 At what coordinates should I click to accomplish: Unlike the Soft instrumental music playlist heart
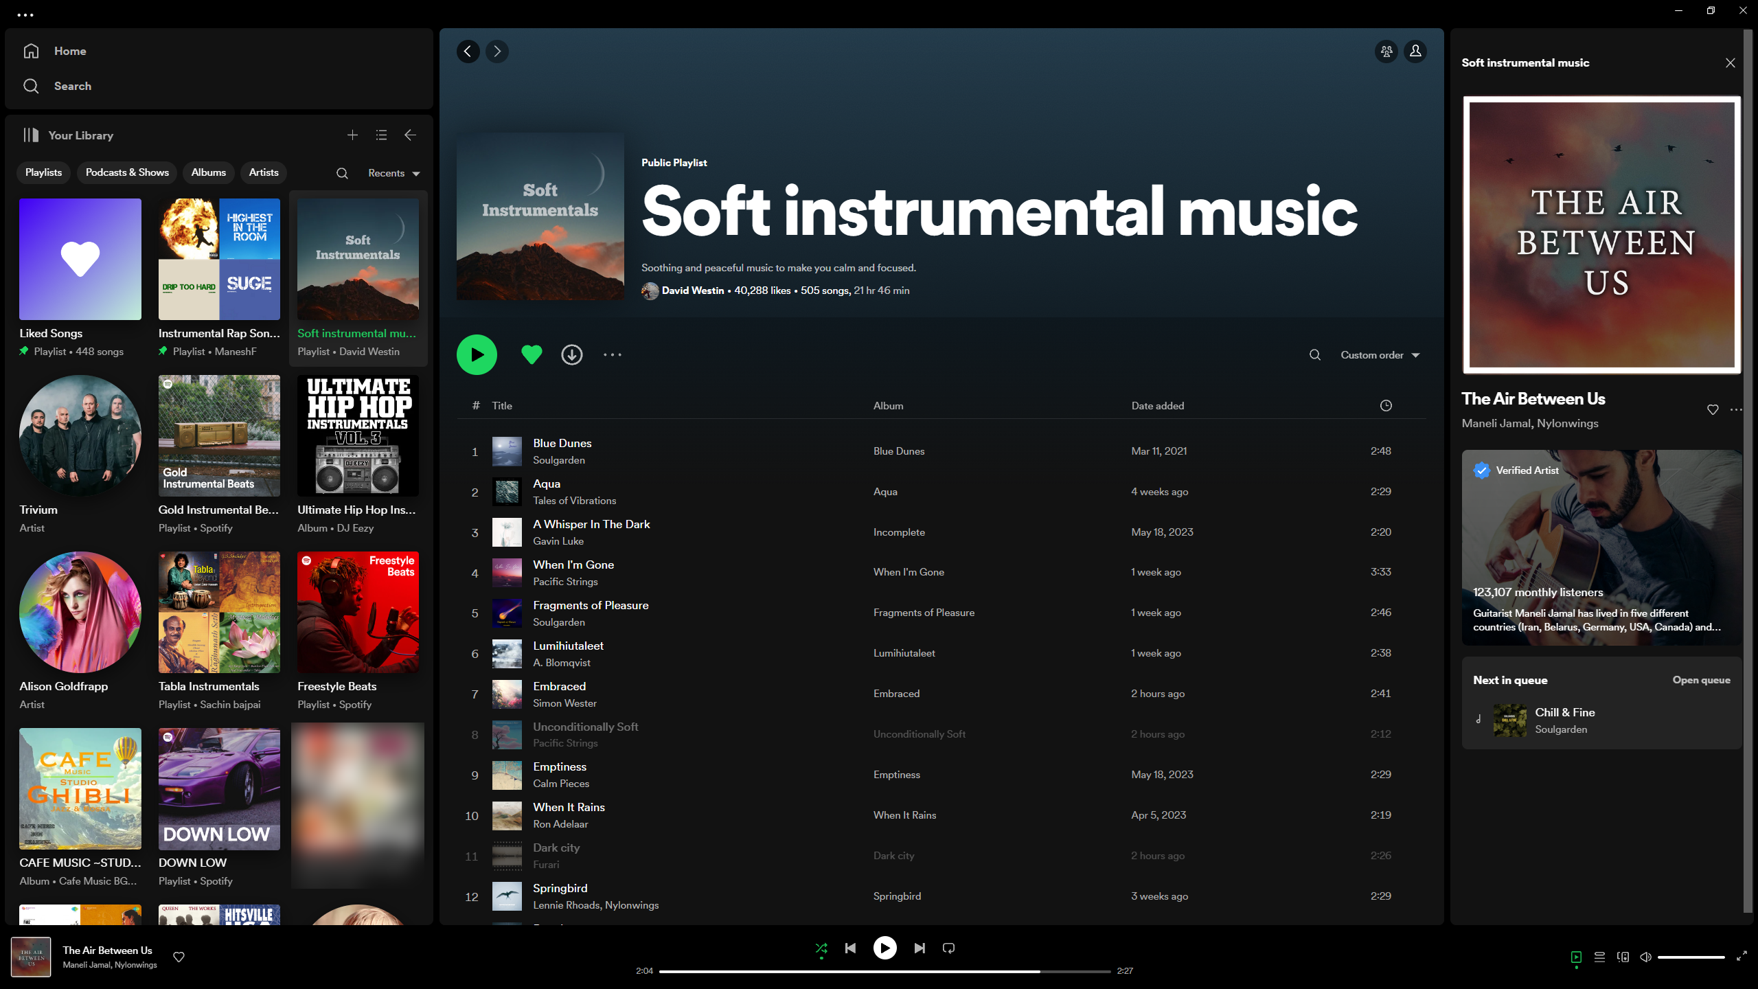point(532,354)
